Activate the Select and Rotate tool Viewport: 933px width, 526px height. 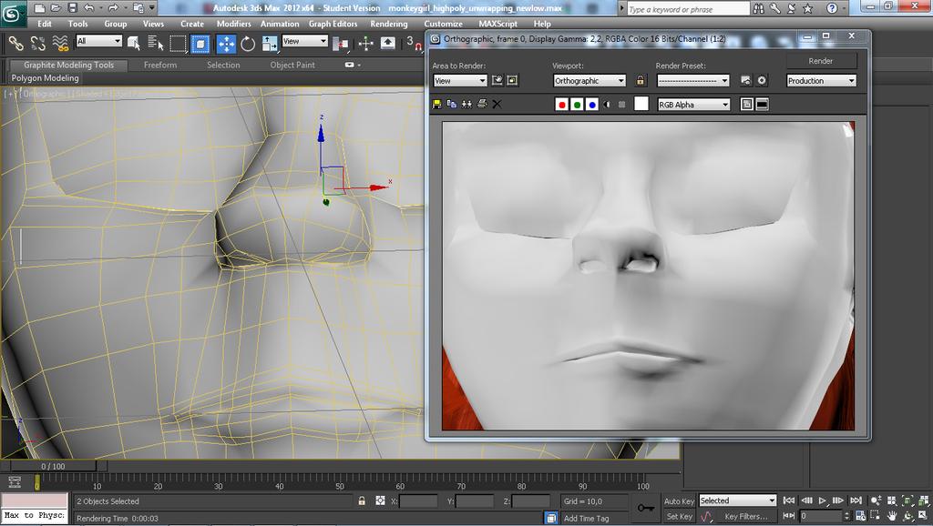click(x=248, y=44)
